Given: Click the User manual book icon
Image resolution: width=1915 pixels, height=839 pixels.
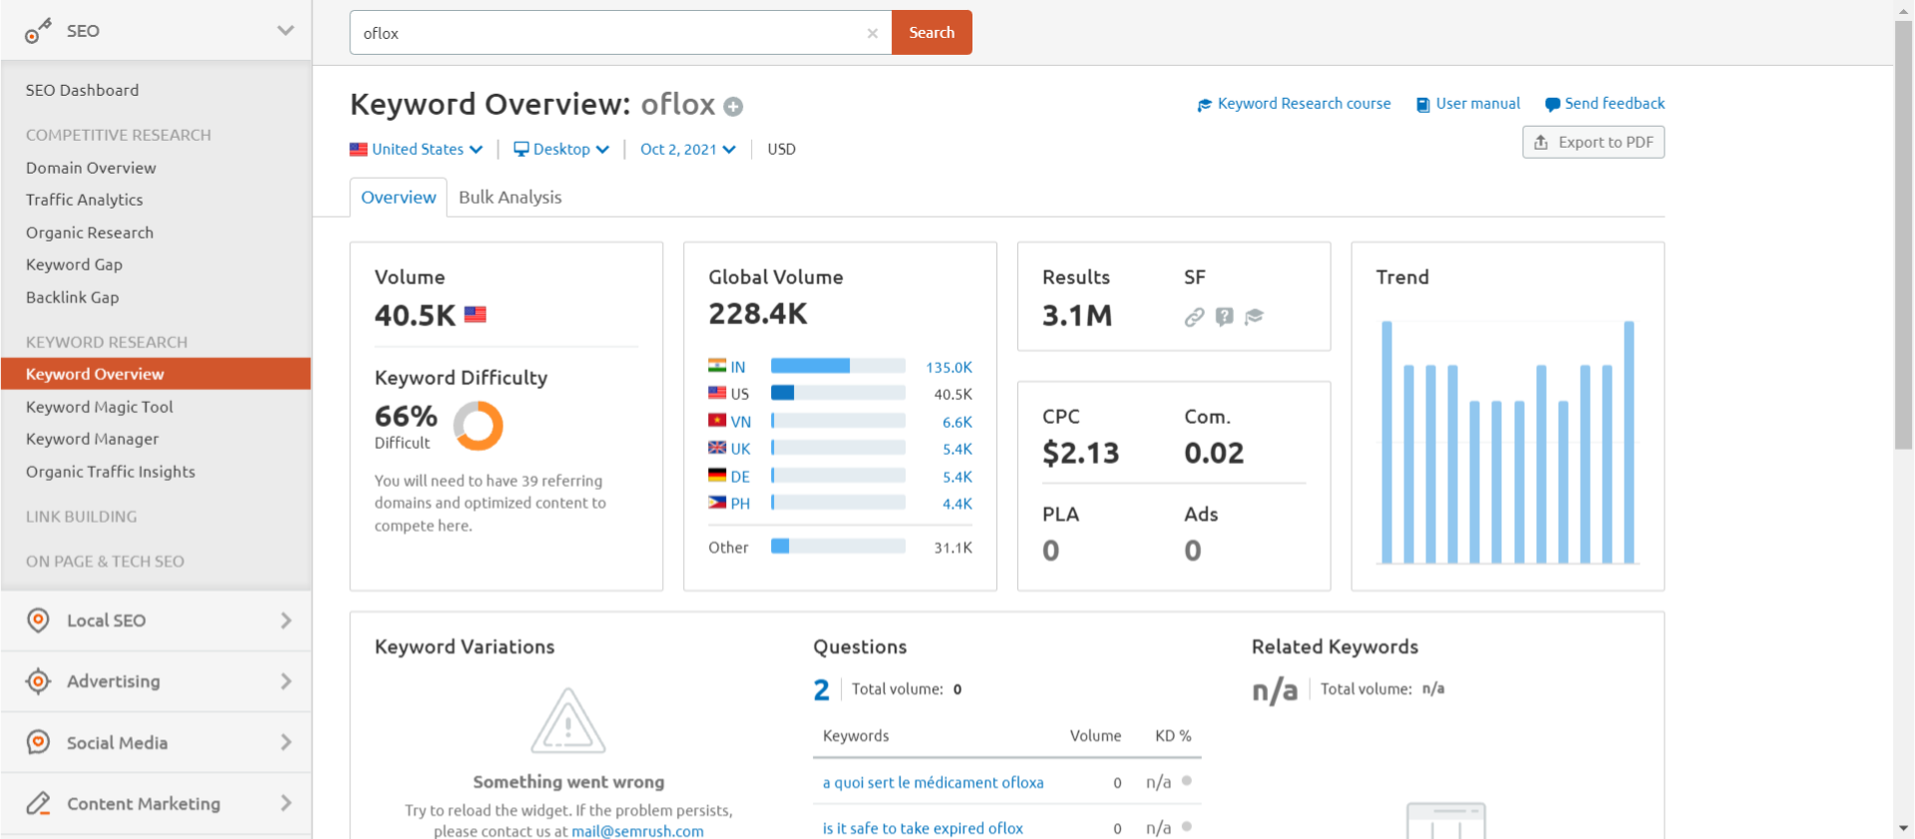Looking at the screenshot, I should [1423, 104].
